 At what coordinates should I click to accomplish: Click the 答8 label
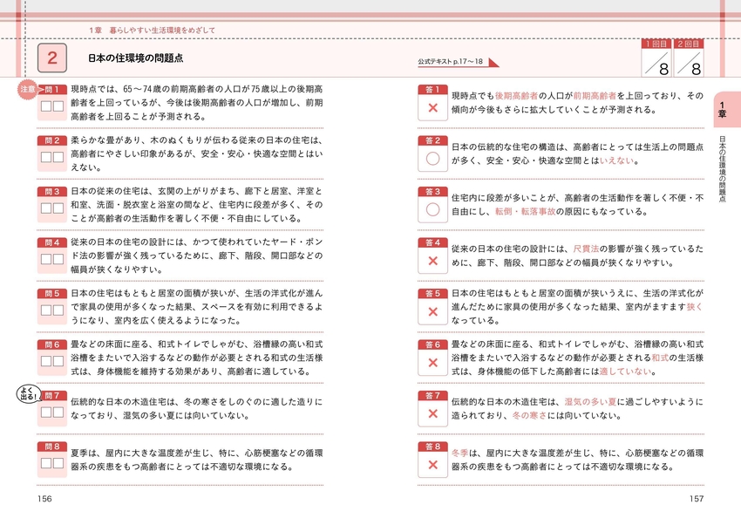point(432,447)
